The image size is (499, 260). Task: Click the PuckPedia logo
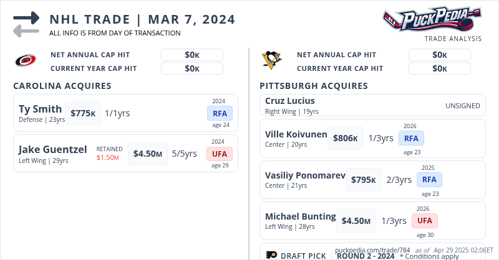point(432,20)
